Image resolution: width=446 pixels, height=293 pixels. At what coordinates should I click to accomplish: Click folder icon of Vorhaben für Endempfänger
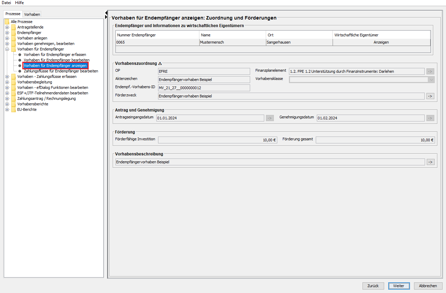click(x=13, y=49)
